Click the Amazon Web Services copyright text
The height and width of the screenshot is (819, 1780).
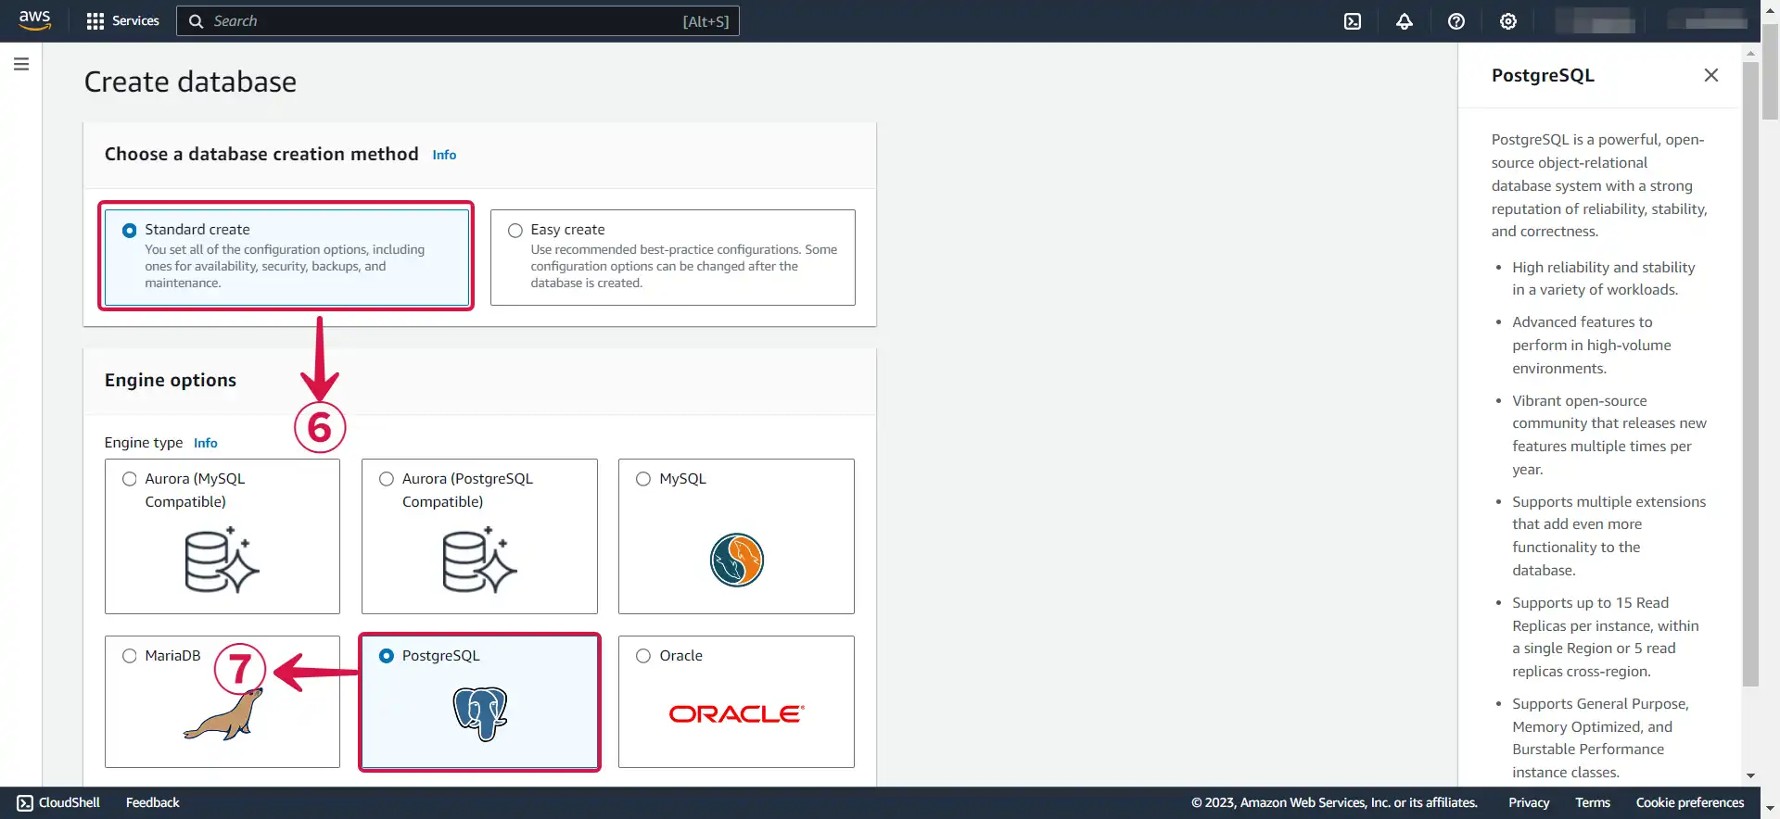click(1334, 802)
